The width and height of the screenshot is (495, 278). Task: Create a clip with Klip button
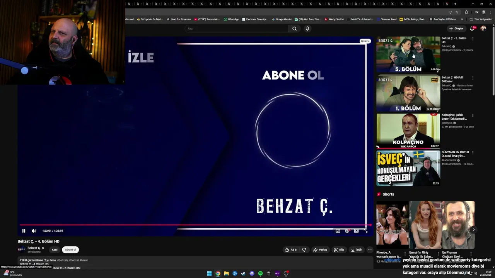(x=339, y=250)
